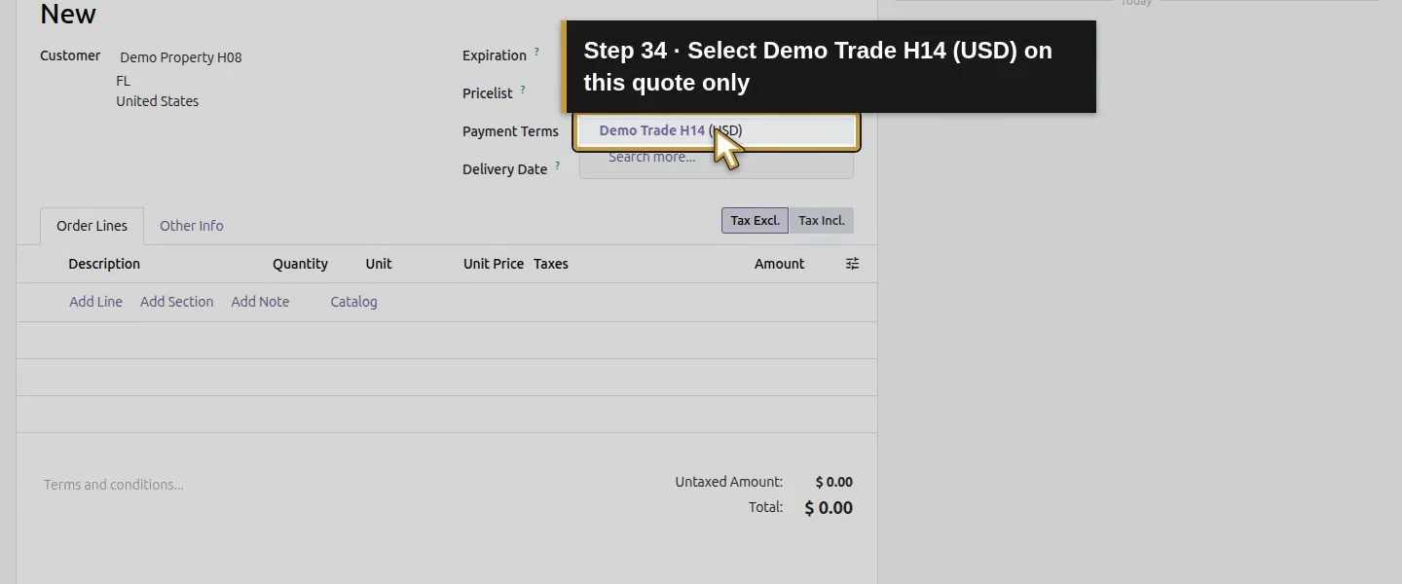Click the Description column header
1402x584 pixels.
pyautogui.click(x=104, y=264)
